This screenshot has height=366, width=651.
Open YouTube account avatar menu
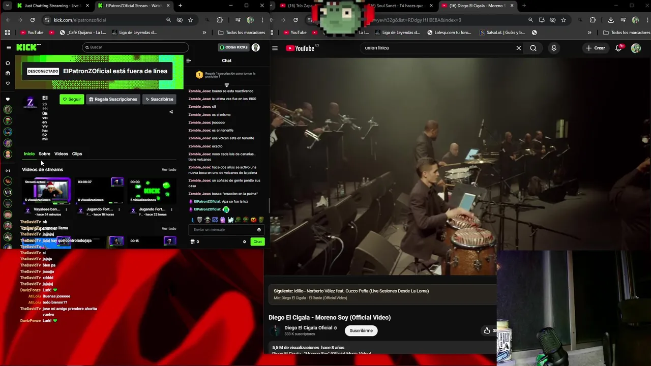coord(636,48)
